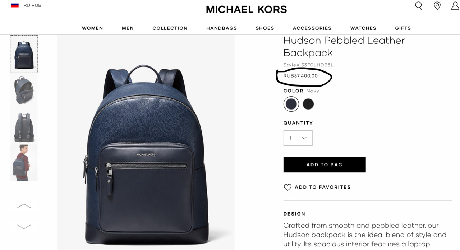
Task: Open the quantity dropdown
Action: 298,138
